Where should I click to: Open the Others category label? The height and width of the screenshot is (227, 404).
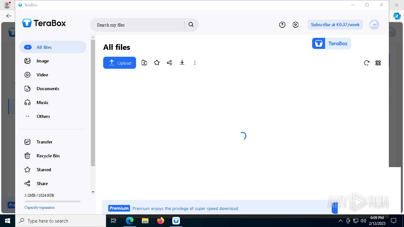pyautogui.click(x=43, y=116)
